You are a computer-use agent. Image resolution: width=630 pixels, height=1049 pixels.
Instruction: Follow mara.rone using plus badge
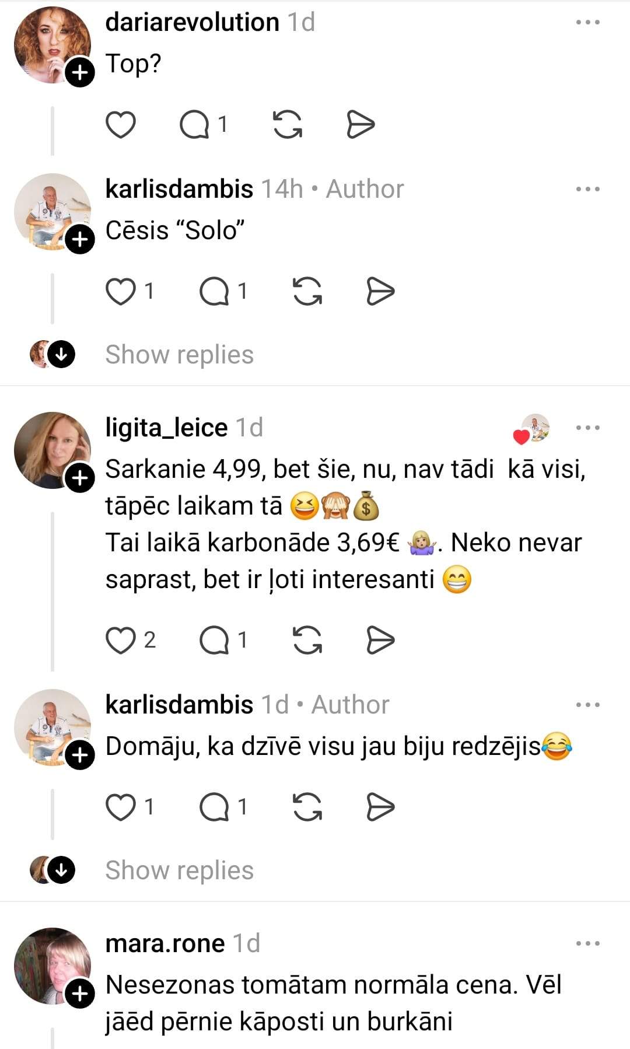pyautogui.click(x=80, y=994)
